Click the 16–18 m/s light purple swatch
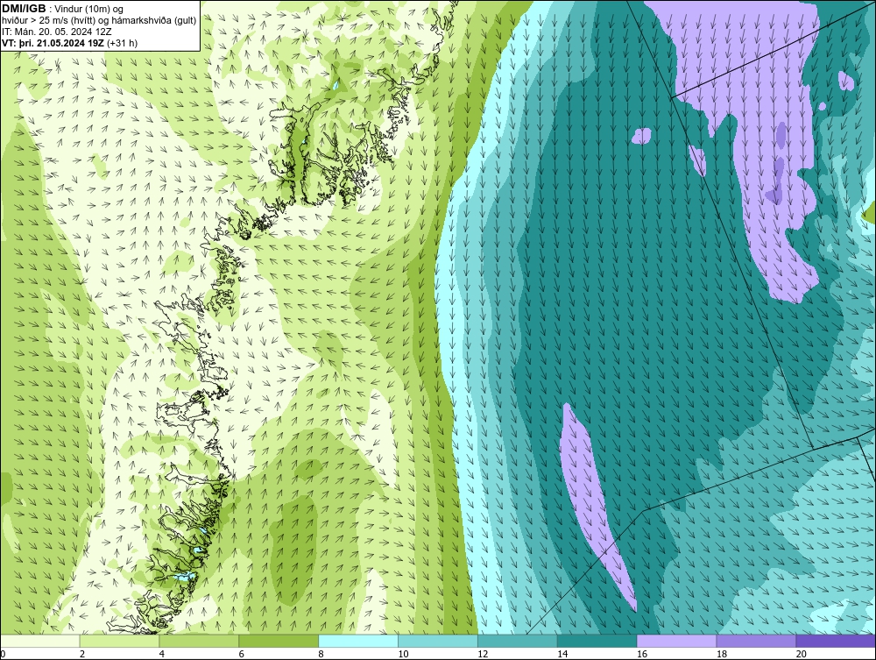This screenshot has width=876, height=660. pos(676,641)
